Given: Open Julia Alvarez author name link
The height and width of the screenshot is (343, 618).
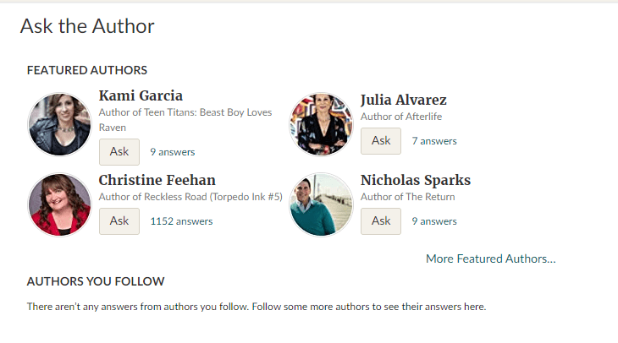Looking at the screenshot, I should coord(404,100).
